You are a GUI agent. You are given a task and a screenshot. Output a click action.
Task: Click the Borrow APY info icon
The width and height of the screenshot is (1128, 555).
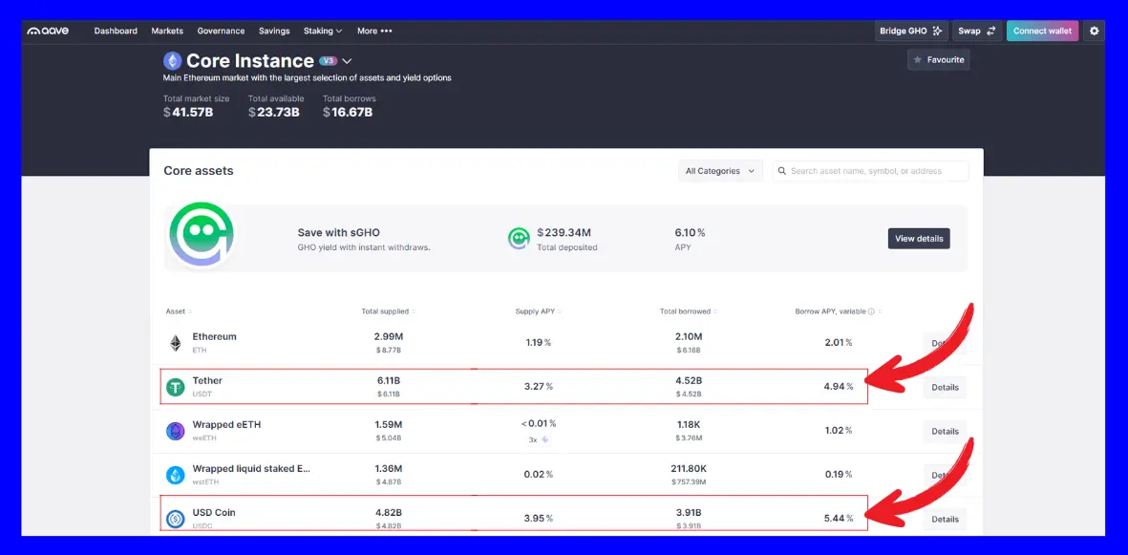pos(870,311)
